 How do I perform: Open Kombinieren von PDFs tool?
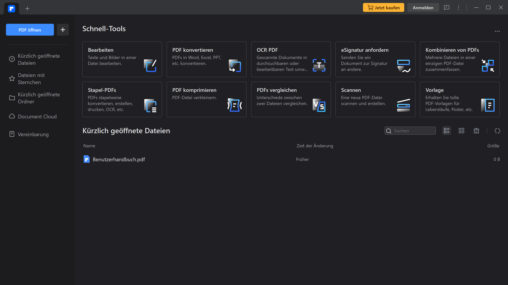click(x=459, y=59)
